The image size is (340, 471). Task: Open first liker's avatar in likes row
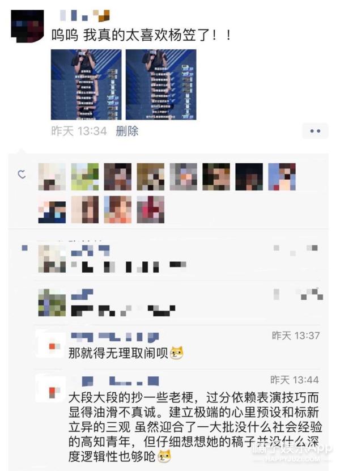(x=52, y=177)
